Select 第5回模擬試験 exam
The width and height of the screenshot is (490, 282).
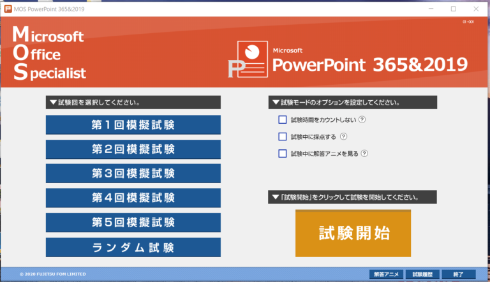(x=133, y=223)
